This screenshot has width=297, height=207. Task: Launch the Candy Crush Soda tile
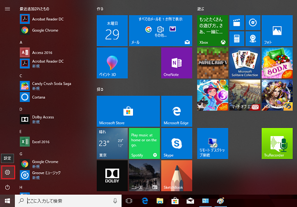pyautogui.click(x=277, y=63)
